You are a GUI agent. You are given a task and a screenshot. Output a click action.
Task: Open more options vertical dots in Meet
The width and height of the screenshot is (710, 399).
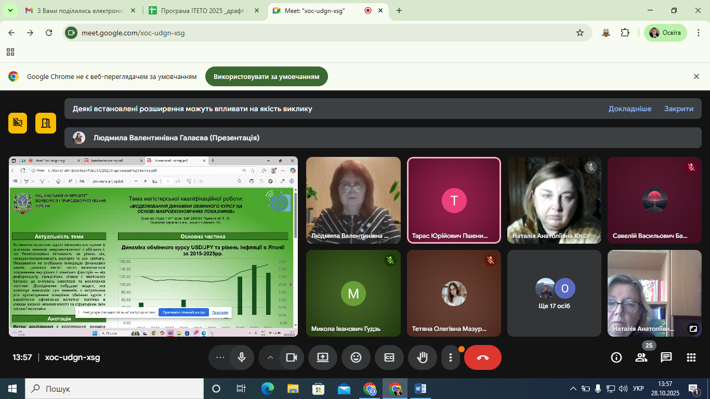coord(451,357)
